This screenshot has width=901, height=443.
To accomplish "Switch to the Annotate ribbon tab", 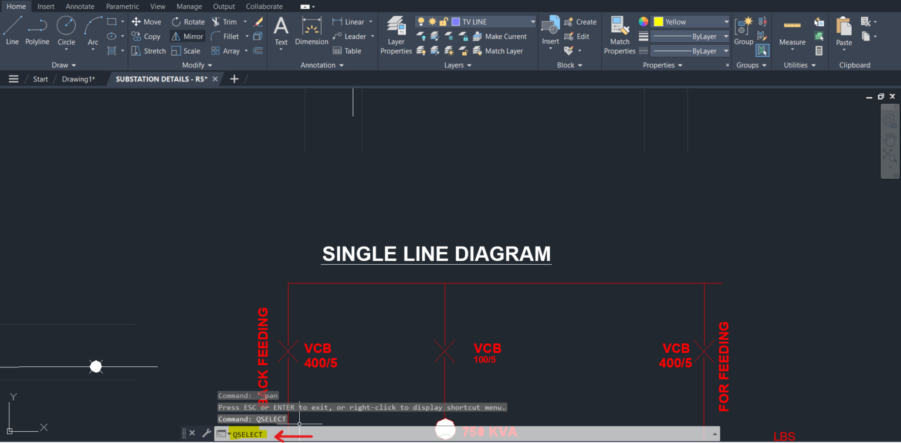I will tap(80, 6).
